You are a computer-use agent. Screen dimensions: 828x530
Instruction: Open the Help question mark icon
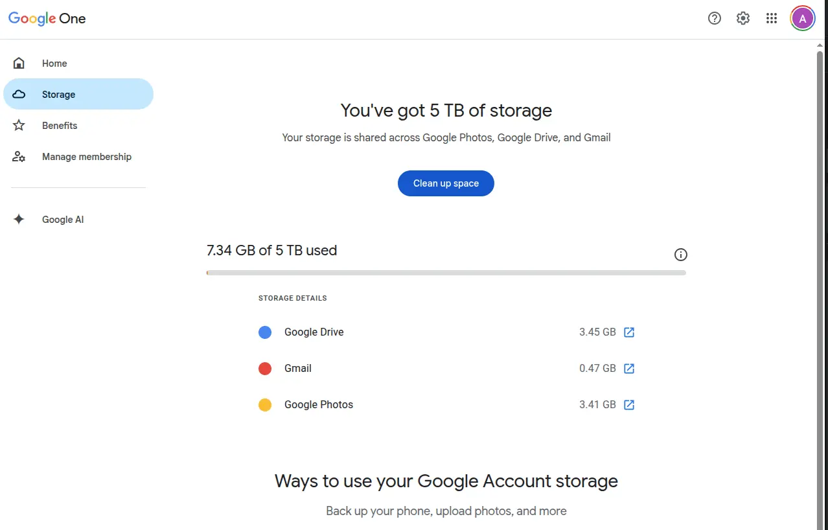pyautogui.click(x=715, y=18)
